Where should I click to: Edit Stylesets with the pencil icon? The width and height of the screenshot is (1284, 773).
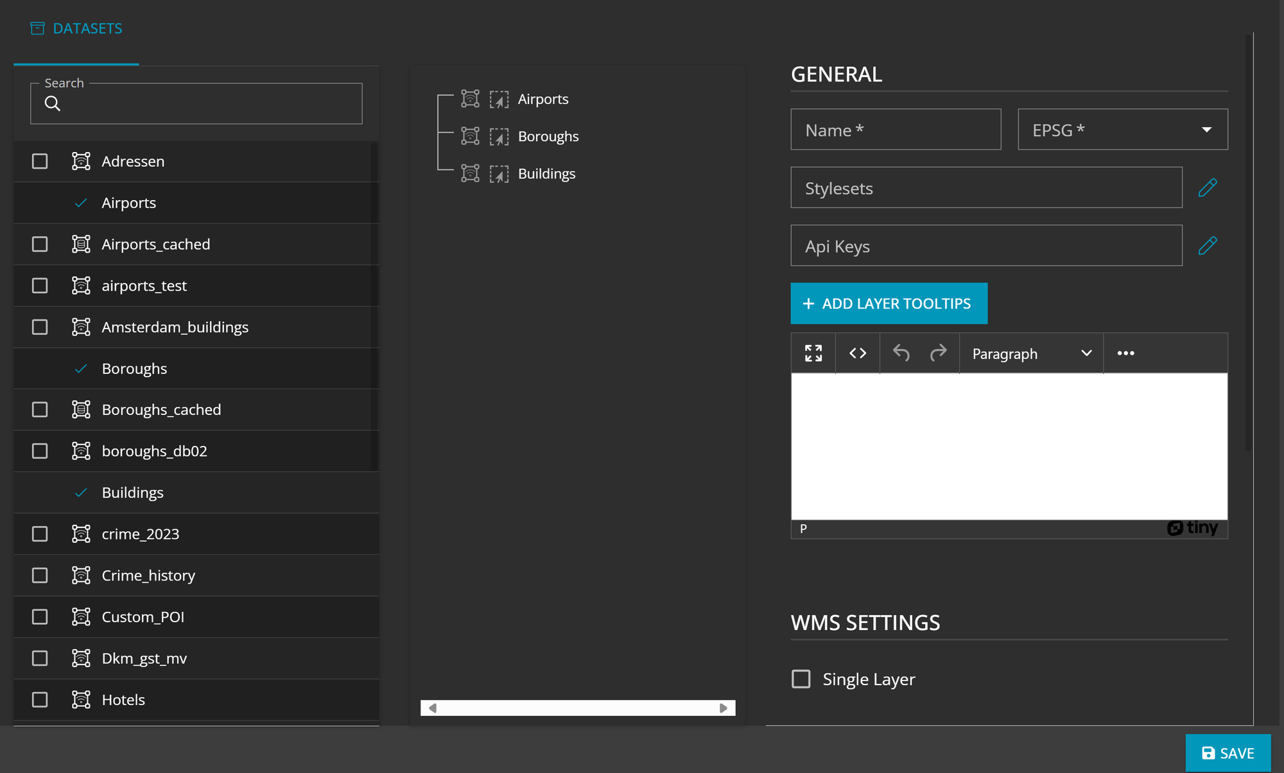(x=1208, y=188)
